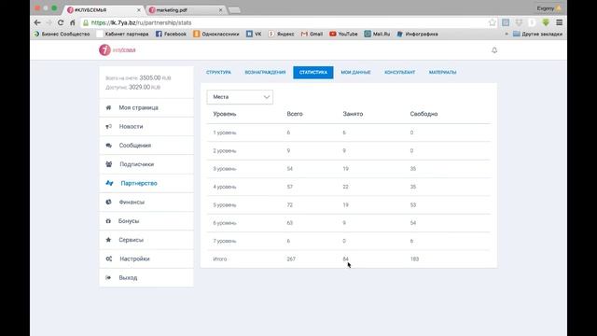This screenshot has width=597, height=336.
Task: Open Настройки in the sidebar
Action: (x=146, y=259)
